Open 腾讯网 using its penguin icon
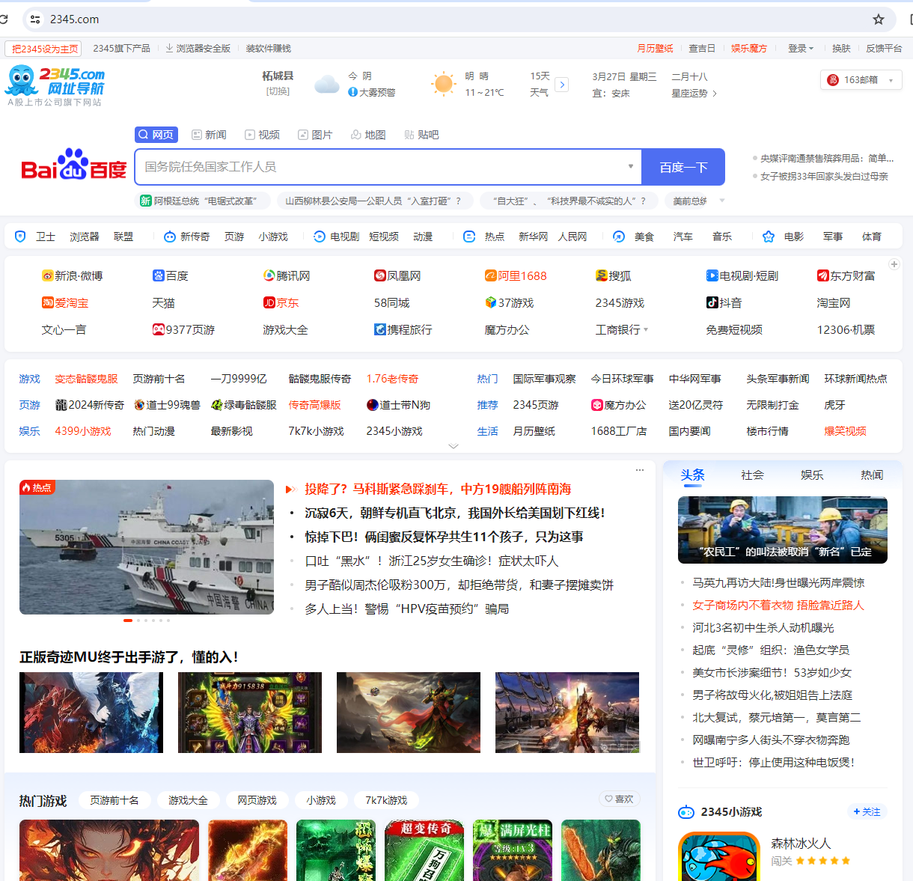Image resolution: width=913 pixels, height=881 pixels. pyautogui.click(x=268, y=275)
